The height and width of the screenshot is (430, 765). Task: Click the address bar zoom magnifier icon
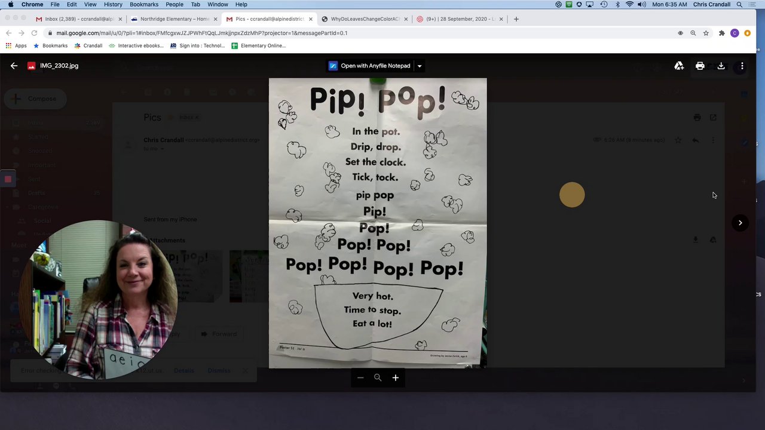pos(693,33)
